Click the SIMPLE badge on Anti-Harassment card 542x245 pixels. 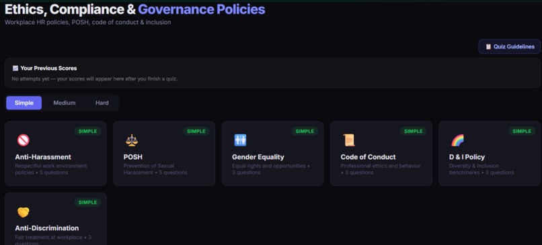(88, 131)
